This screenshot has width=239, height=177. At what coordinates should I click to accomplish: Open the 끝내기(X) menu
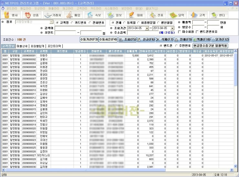[x=152, y=8]
